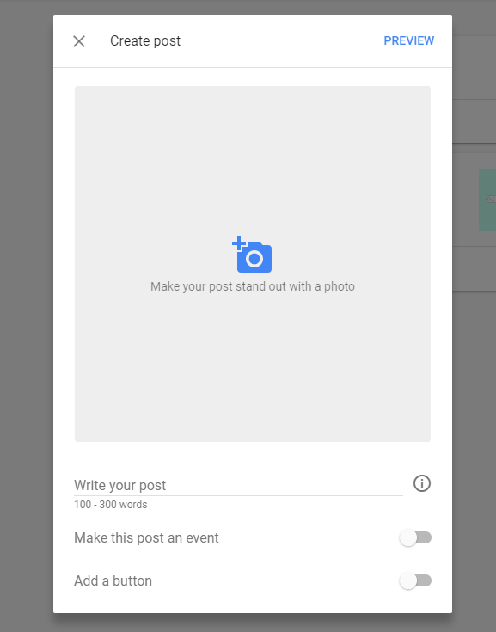496x632 pixels.
Task: Click the background card above green thumbnail
Action: [475, 121]
